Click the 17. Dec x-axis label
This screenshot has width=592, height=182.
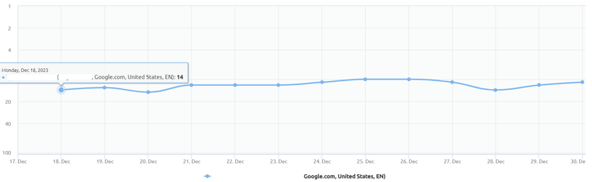[x=17, y=161]
